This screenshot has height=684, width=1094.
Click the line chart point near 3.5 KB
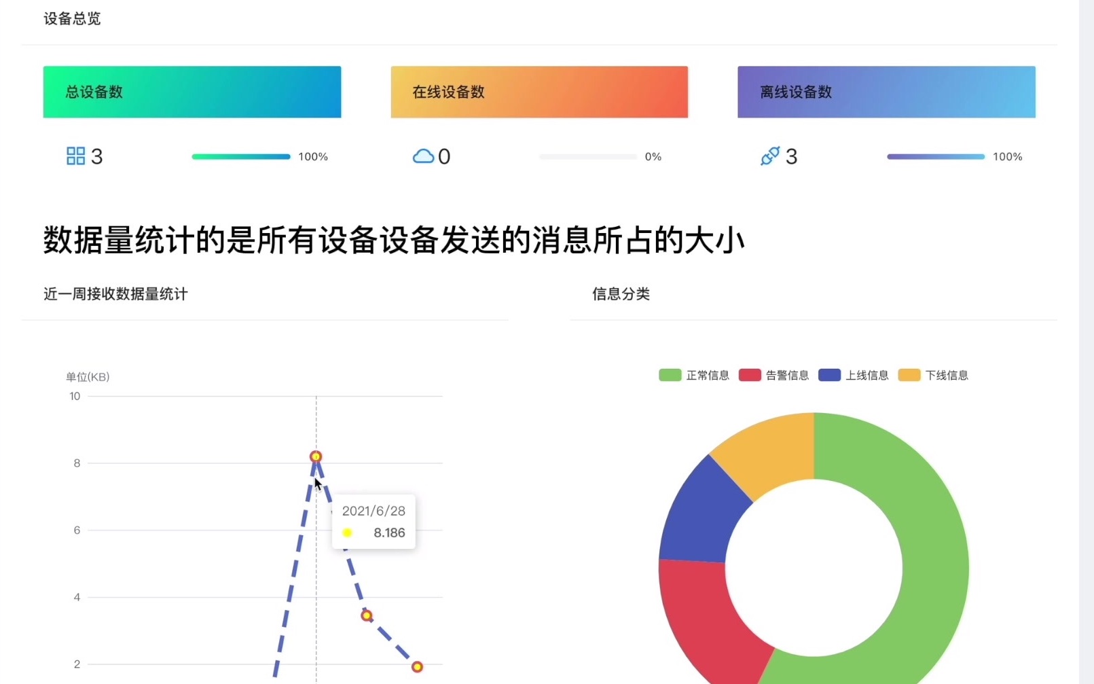[x=367, y=615]
